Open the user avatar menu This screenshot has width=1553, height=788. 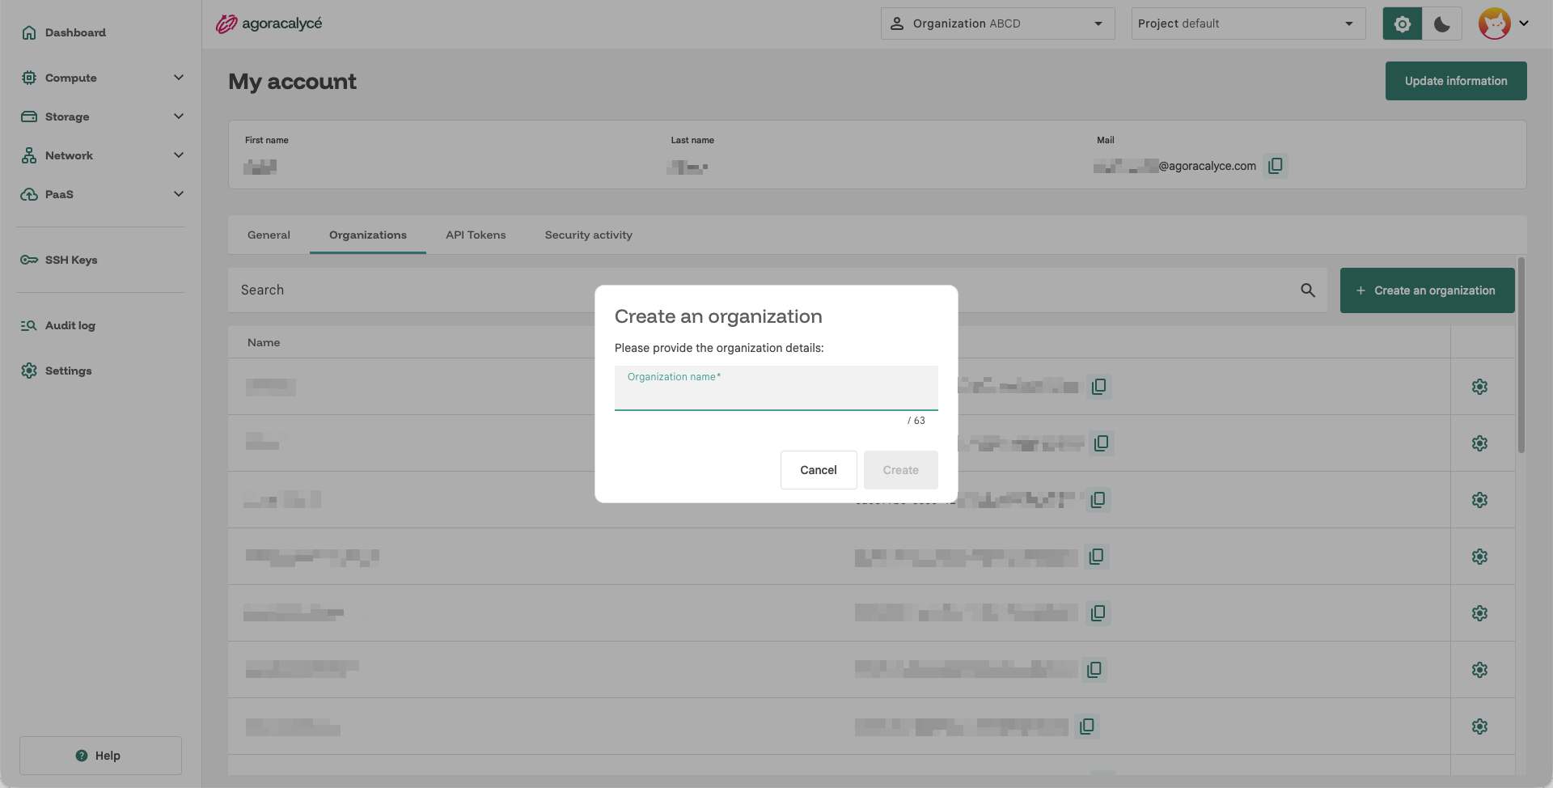point(1504,23)
